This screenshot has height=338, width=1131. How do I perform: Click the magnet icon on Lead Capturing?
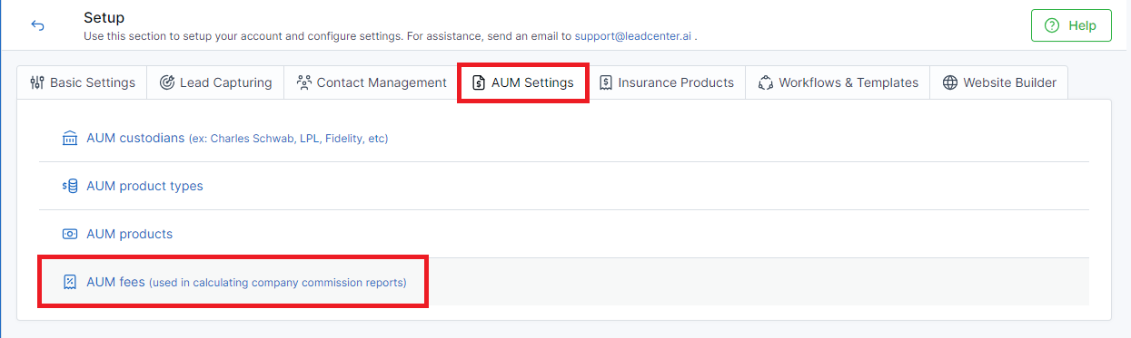tap(167, 82)
